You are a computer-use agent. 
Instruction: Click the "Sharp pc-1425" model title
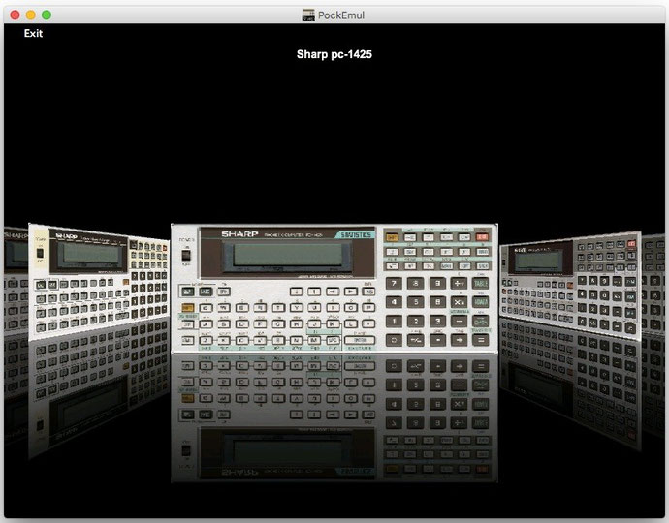(x=334, y=54)
